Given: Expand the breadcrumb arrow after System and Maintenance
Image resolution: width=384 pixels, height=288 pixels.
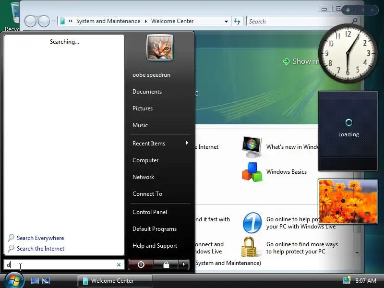Looking at the screenshot, I should tap(146, 21).
